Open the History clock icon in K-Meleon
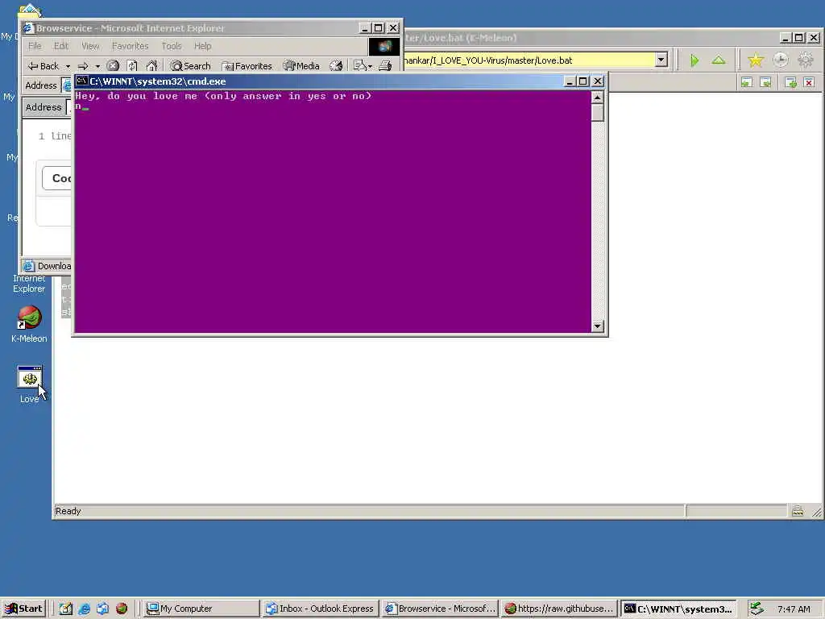 pyautogui.click(x=781, y=60)
